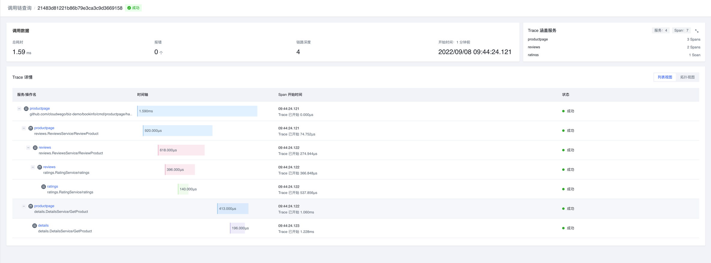Click Trace 已开始 1.228ms text
The height and width of the screenshot is (263, 711).
click(296, 232)
